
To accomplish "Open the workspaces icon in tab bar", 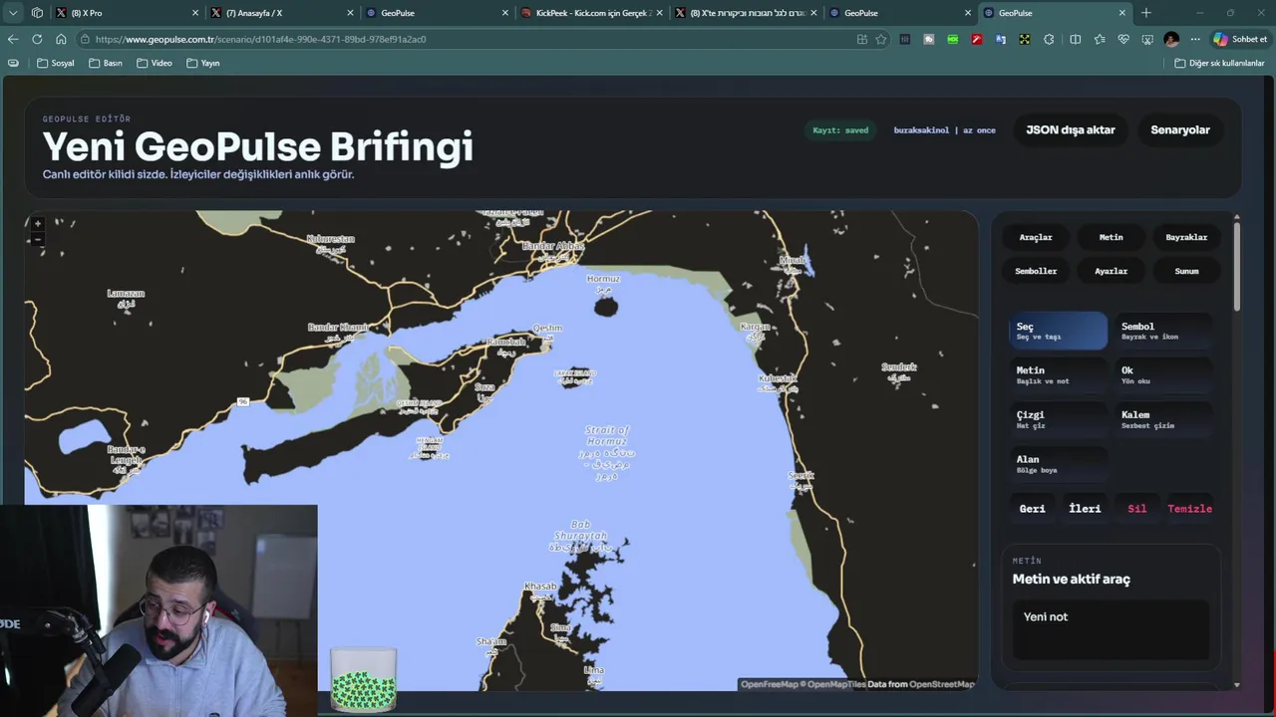I will pos(37,13).
